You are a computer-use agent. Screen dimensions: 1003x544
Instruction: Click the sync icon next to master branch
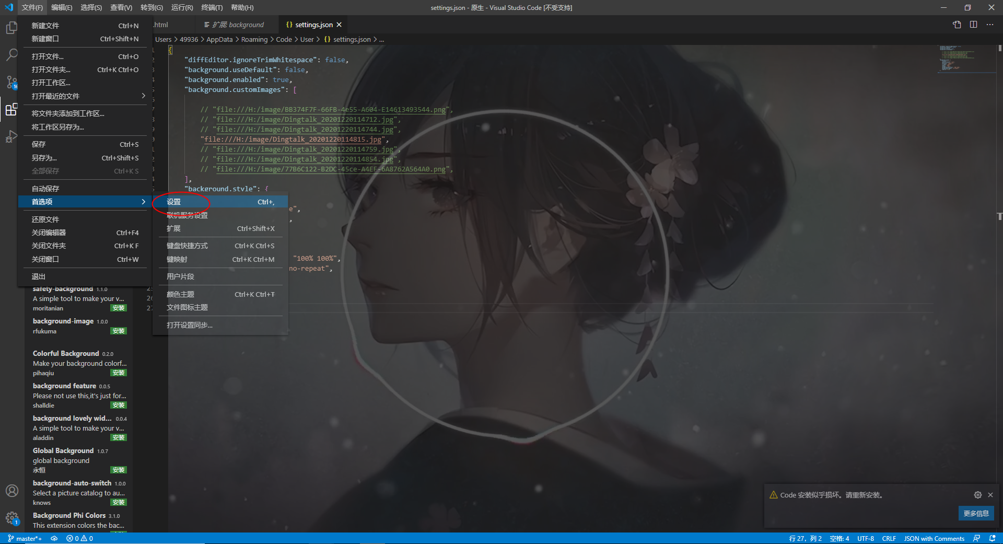coord(54,538)
